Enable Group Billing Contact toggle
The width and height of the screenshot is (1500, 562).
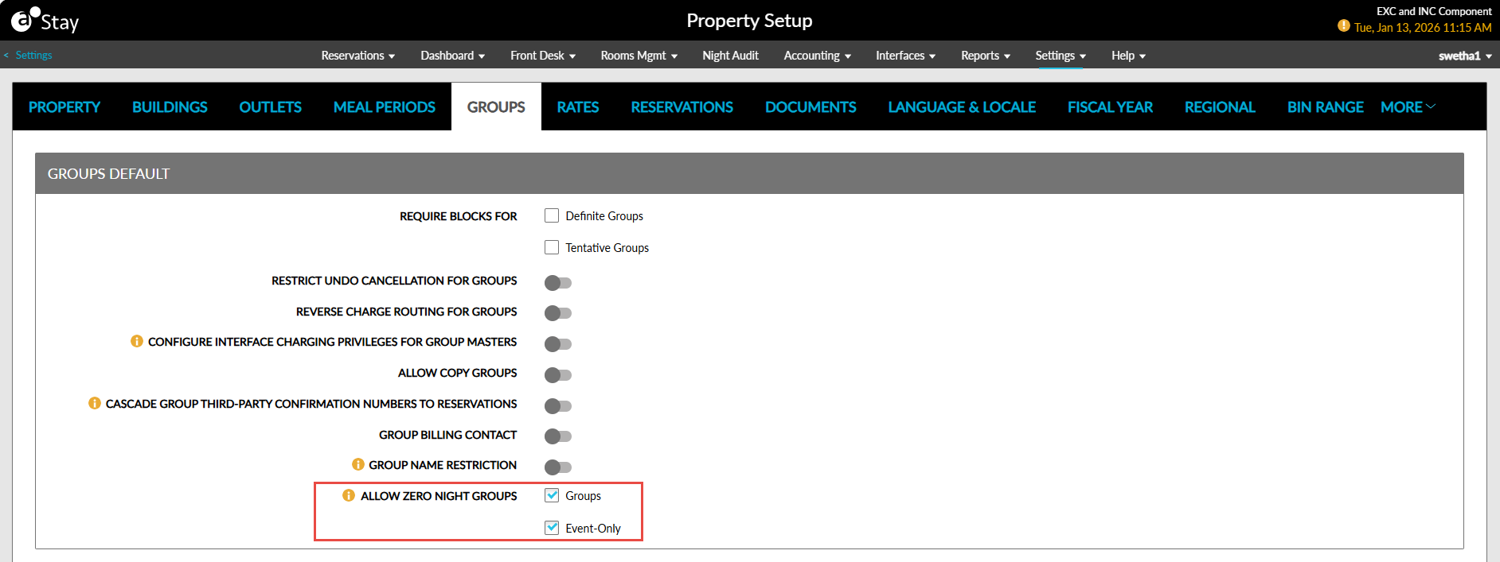pyautogui.click(x=558, y=436)
